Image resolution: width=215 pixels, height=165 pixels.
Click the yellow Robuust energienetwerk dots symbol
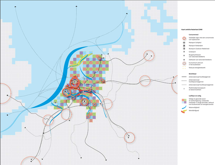tap(184, 67)
